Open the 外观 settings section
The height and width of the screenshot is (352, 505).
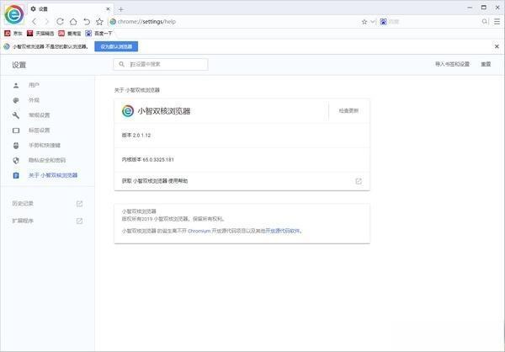pyautogui.click(x=48, y=100)
